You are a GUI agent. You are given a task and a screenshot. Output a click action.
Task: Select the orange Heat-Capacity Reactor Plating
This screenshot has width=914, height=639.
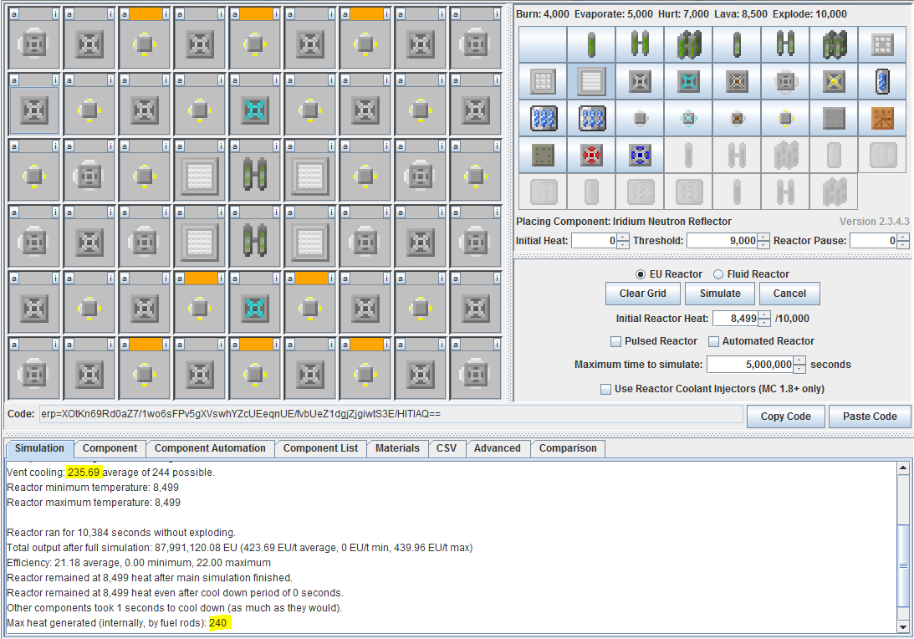(882, 119)
